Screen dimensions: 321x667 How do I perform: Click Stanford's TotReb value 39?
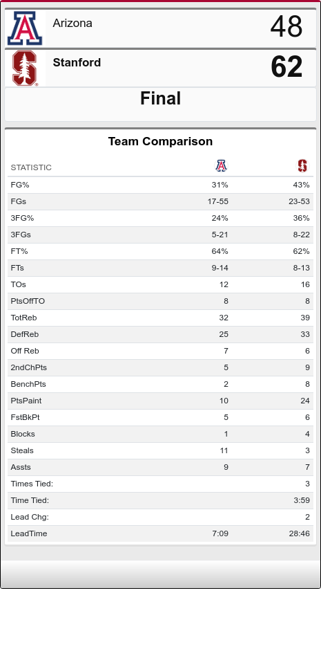coord(305,318)
